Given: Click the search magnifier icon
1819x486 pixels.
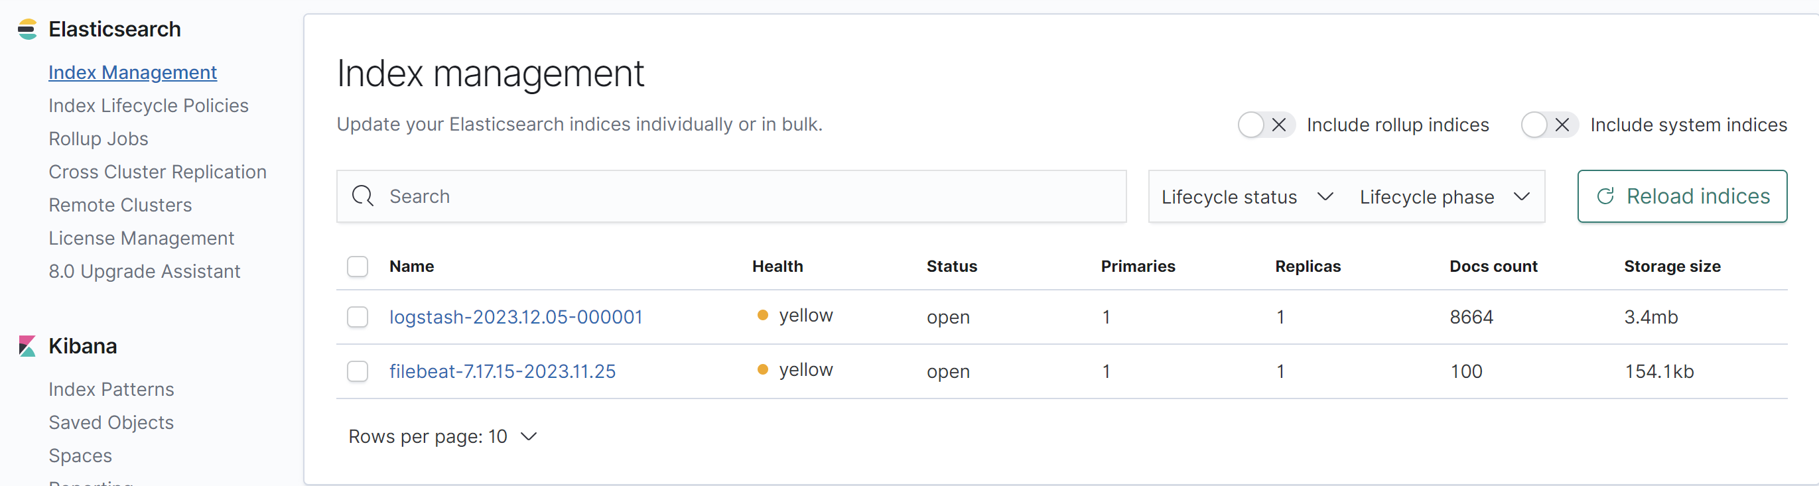Looking at the screenshot, I should coord(363,196).
